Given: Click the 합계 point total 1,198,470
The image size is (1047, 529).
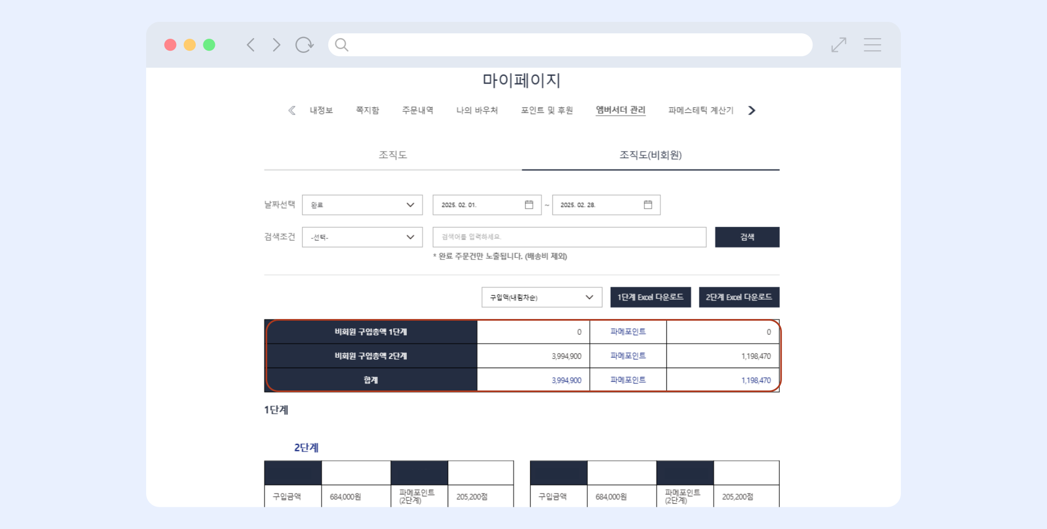Looking at the screenshot, I should click(756, 380).
